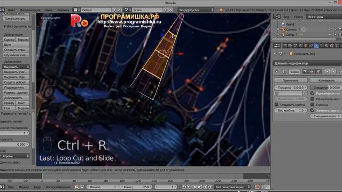Switch to the Constraints properties tab icon

tap(311, 45)
